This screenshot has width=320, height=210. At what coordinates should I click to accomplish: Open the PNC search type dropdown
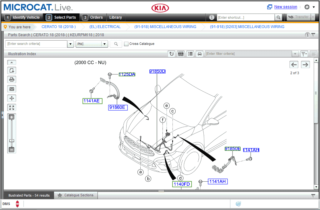coord(104,44)
